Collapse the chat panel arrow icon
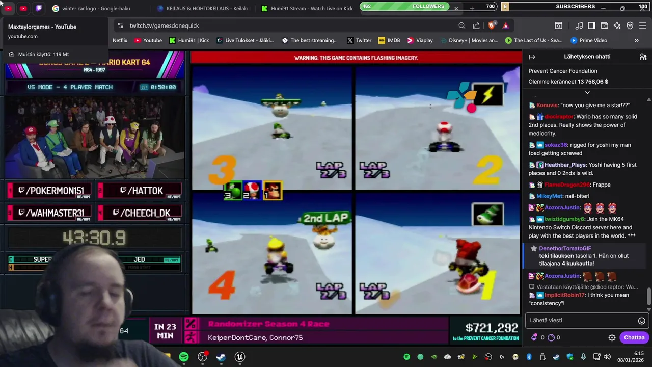This screenshot has width=652, height=367. click(532, 57)
